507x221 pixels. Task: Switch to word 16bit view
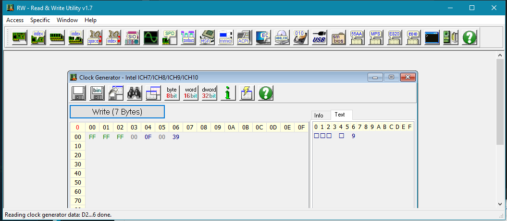(191, 93)
